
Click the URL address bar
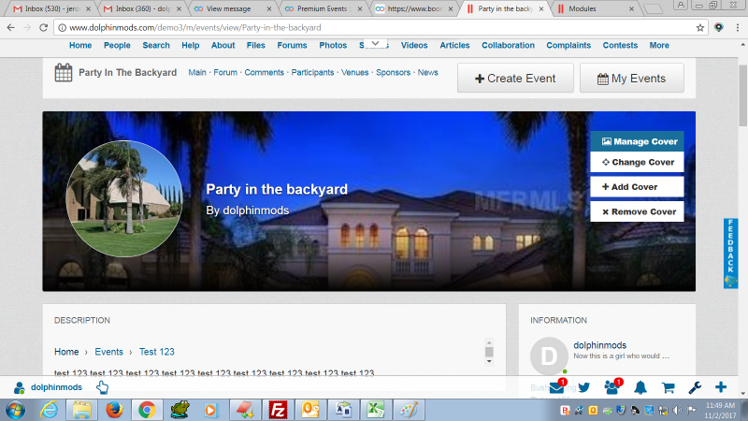pyautogui.click(x=380, y=28)
